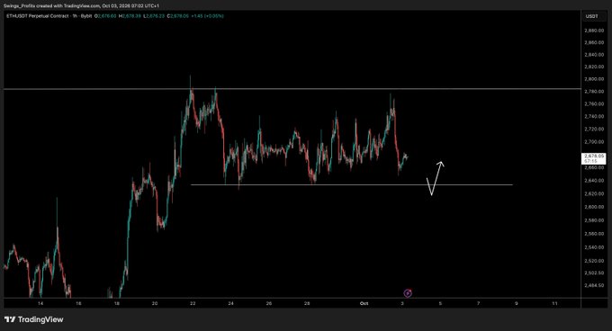
Task: Click the date label 20 on time axis
Action: 155,303
